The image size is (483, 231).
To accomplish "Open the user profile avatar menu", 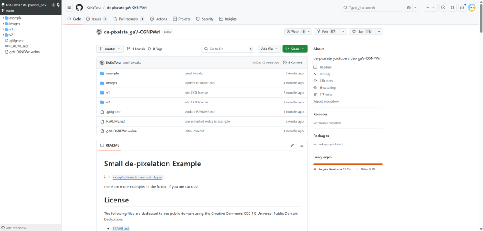I will 472,8.
